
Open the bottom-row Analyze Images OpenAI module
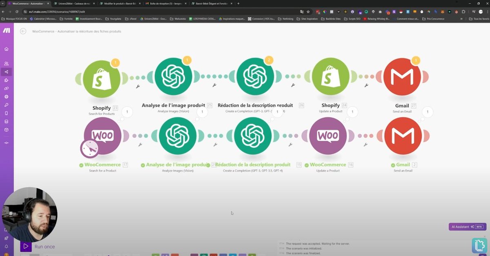(x=178, y=136)
